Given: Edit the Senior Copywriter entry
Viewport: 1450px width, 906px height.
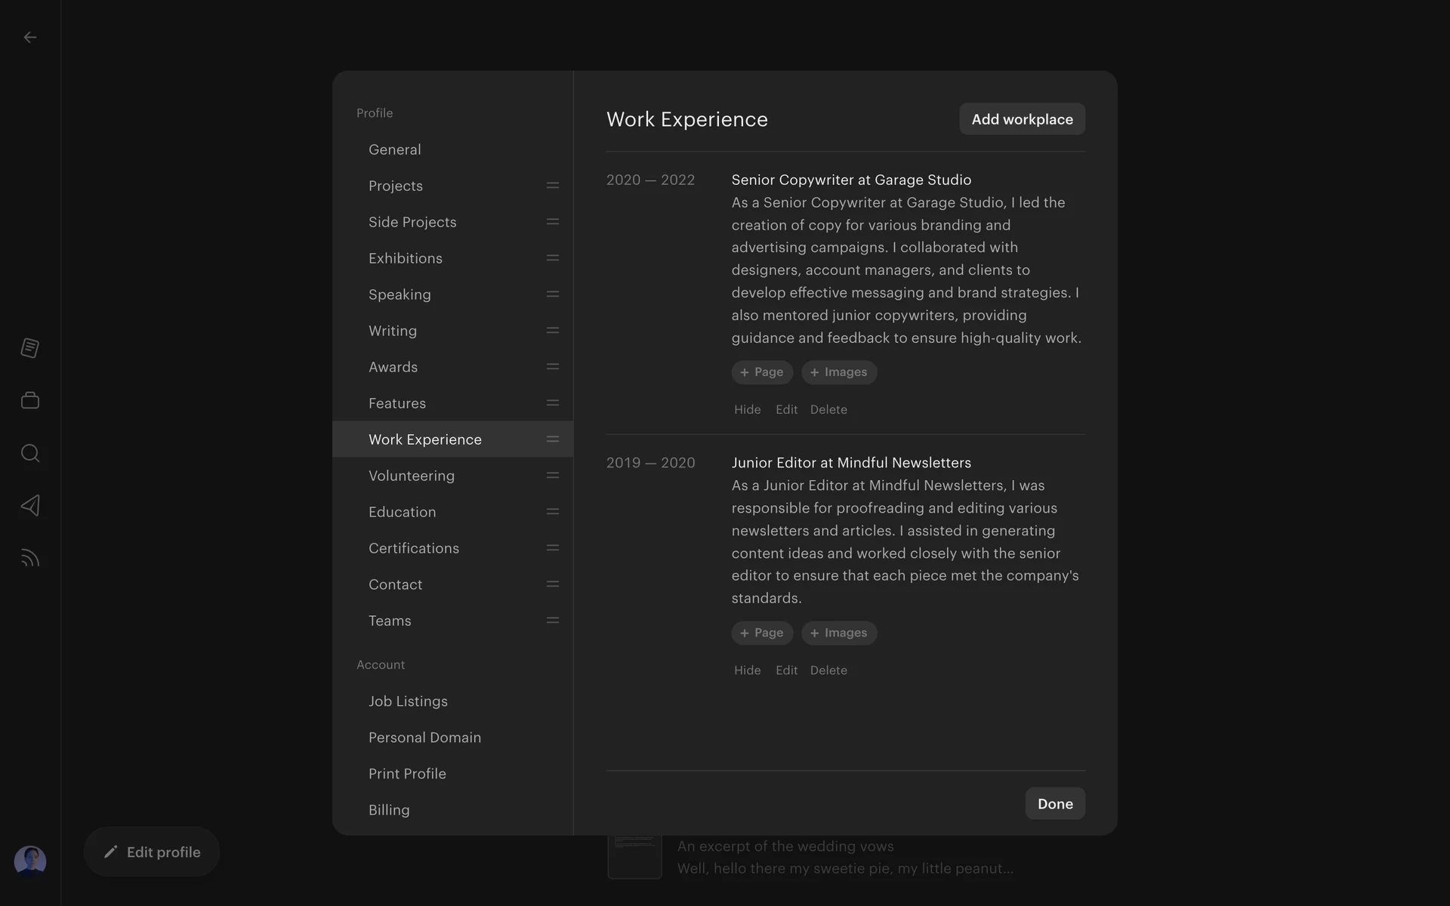Looking at the screenshot, I should pos(786,409).
